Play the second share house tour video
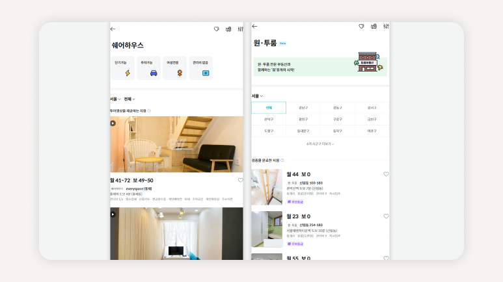The image size is (503, 282). click(113, 214)
